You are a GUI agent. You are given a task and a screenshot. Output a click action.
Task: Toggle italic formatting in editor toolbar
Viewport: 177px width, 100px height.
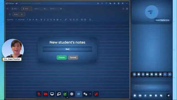pos(45,20)
